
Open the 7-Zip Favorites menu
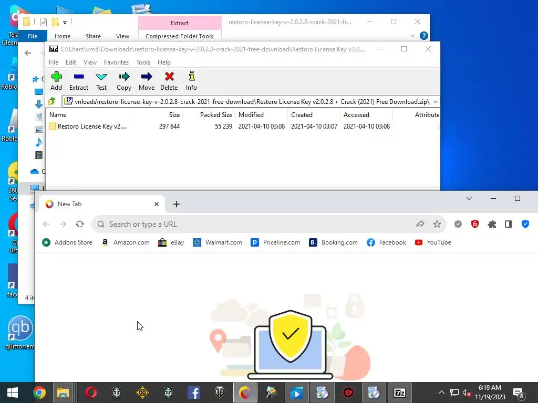[x=116, y=62]
